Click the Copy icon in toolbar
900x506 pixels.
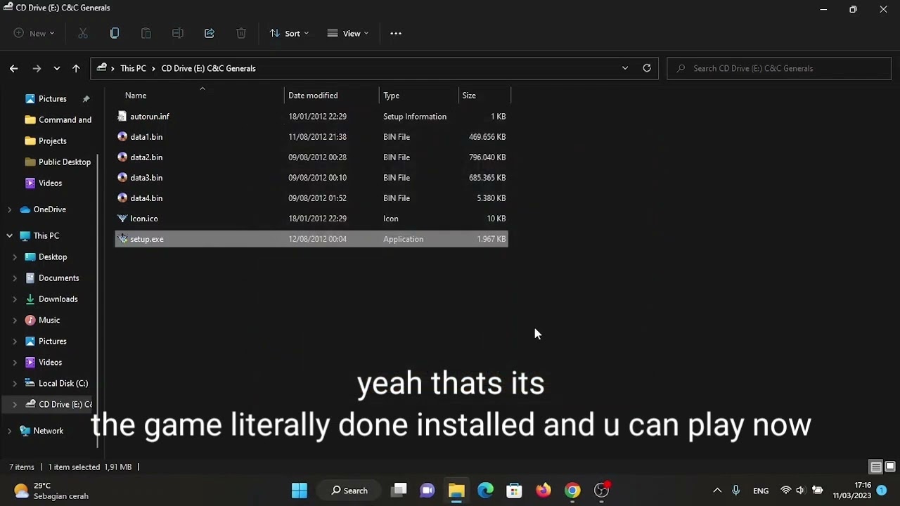click(115, 33)
